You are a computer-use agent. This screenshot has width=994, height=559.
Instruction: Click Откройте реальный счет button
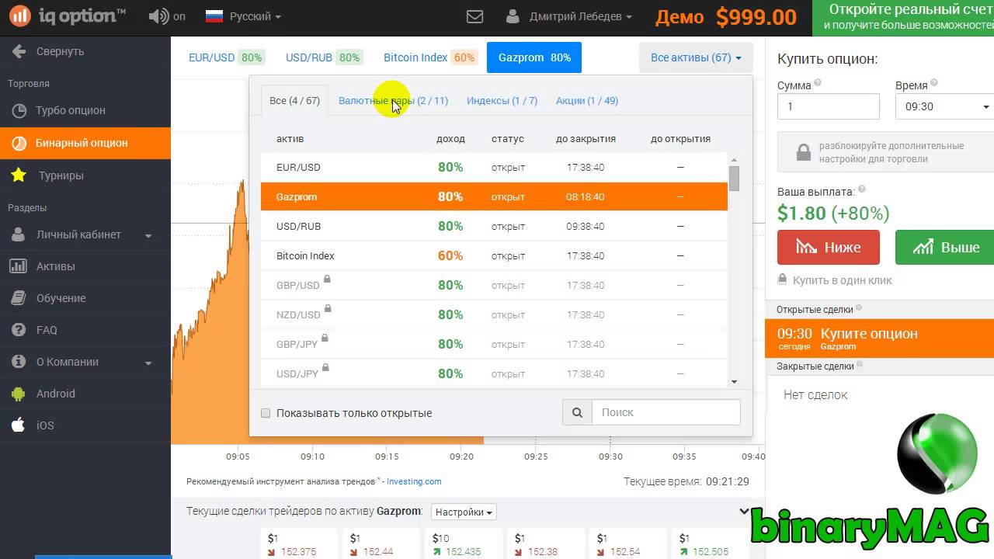(902, 17)
